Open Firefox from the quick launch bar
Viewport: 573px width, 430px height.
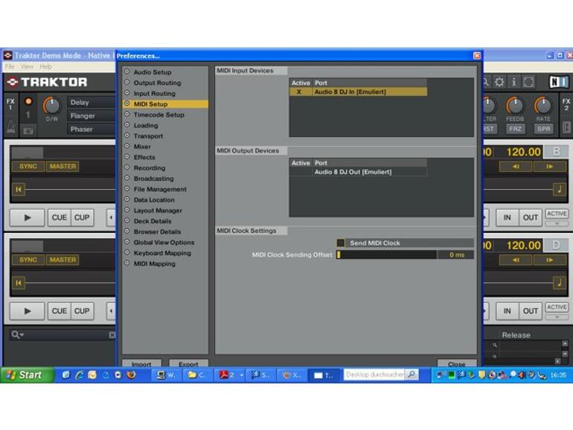point(131,374)
